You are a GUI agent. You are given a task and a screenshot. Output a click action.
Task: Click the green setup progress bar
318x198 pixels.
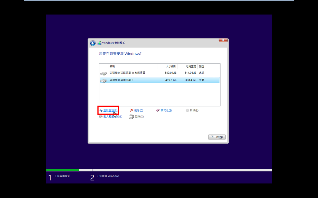point(62,170)
